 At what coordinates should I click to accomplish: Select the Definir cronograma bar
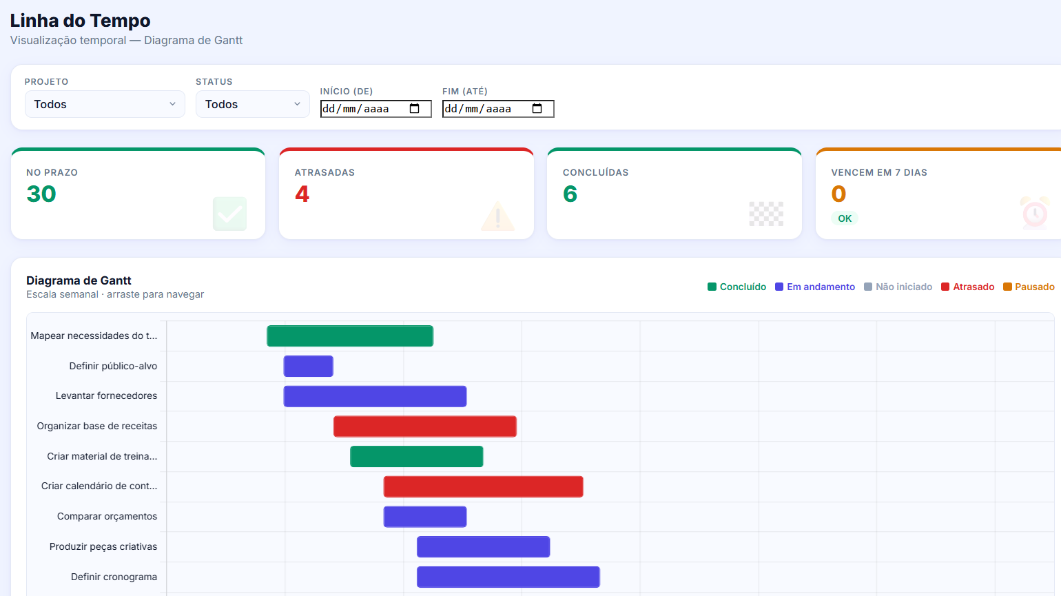[x=508, y=577]
